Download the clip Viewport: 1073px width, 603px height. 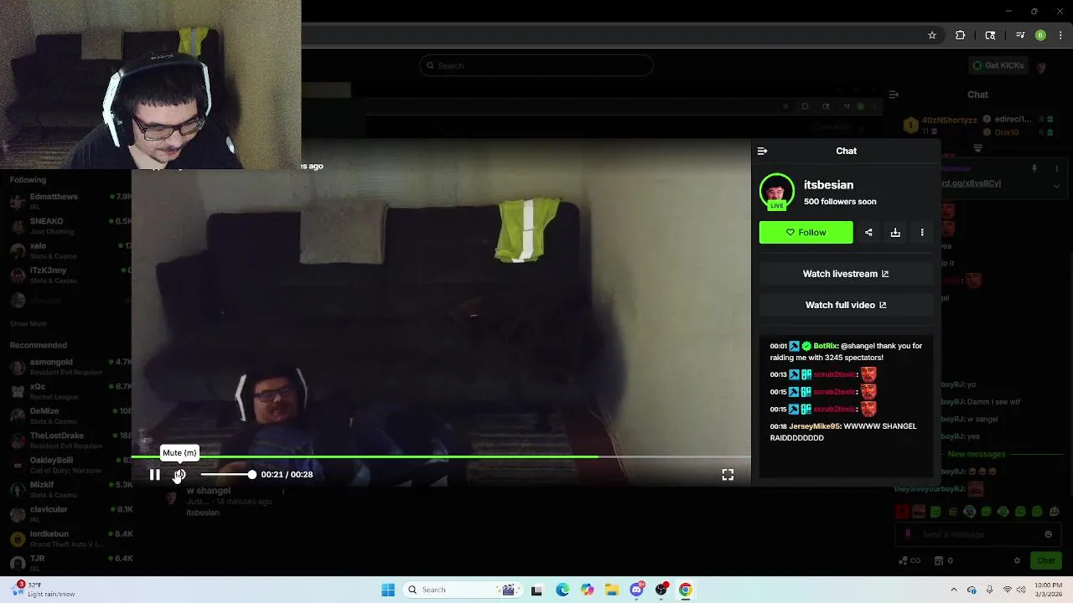pyautogui.click(x=895, y=233)
